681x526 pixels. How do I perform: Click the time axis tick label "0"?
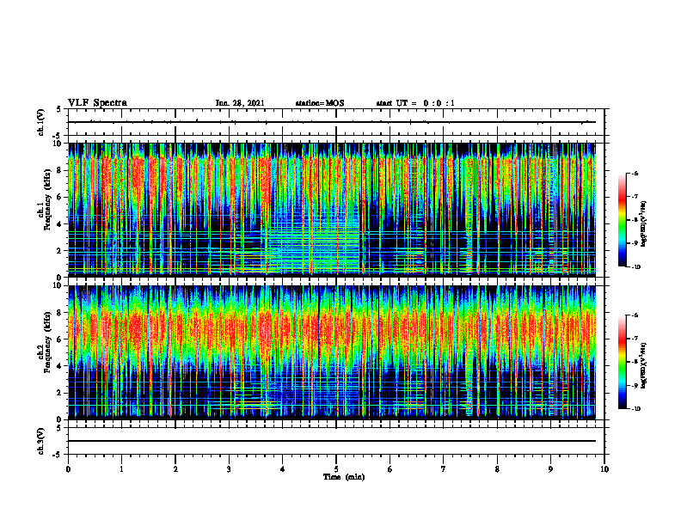tap(68, 469)
